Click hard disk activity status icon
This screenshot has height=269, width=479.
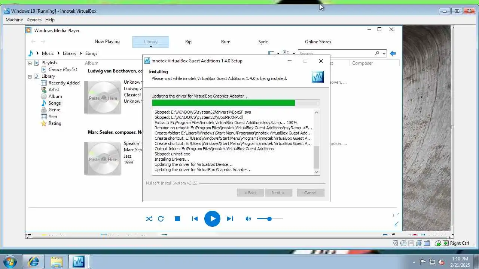point(396,243)
